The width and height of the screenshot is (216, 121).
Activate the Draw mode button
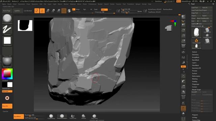coord(42,11)
